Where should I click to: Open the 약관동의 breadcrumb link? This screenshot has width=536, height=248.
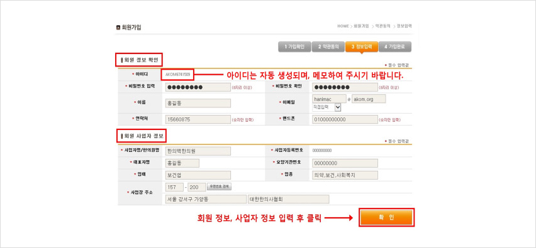coord(382,26)
